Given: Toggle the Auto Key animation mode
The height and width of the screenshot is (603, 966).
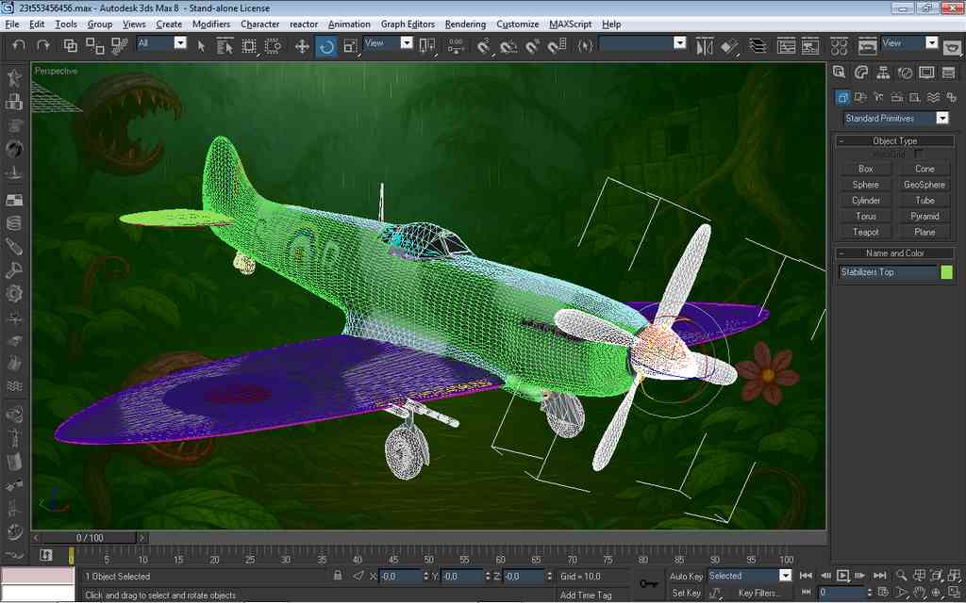Looking at the screenshot, I should [686, 576].
